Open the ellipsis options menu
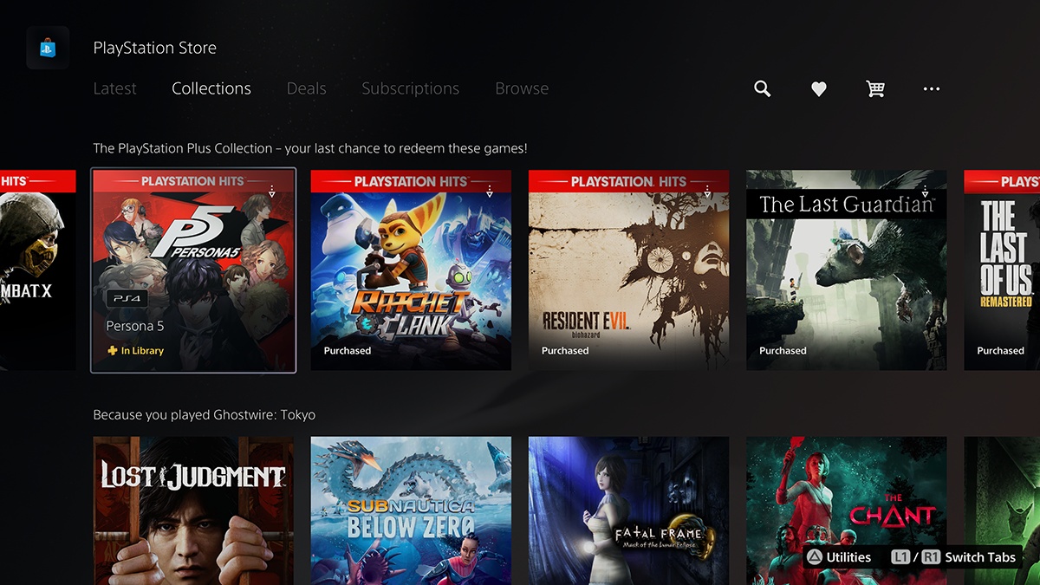Viewport: 1040px width, 585px height. [x=931, y=88]
